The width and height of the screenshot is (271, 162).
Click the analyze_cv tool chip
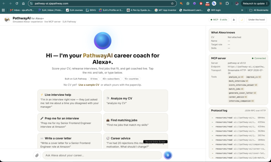236,77
